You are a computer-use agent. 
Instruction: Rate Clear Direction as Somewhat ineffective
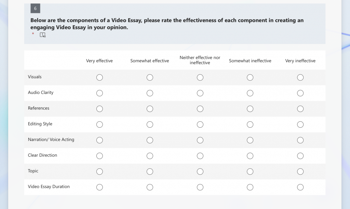point(250,156)
